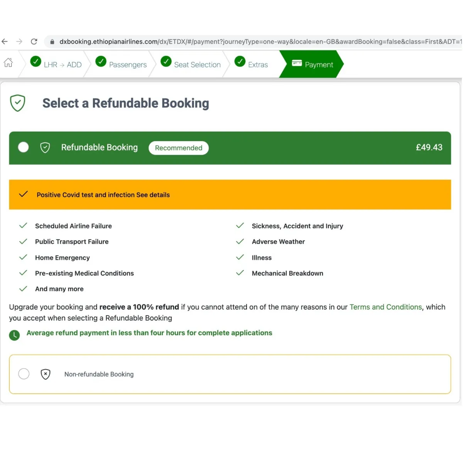Select the Non-refundable Booking radio button
Viewport: 463px width, 463px height.
point(24,373)
